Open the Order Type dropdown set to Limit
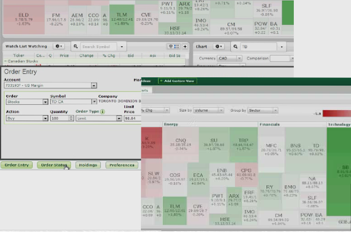Image resolution: width=351 pixels, height=232 pixels. 119,118
